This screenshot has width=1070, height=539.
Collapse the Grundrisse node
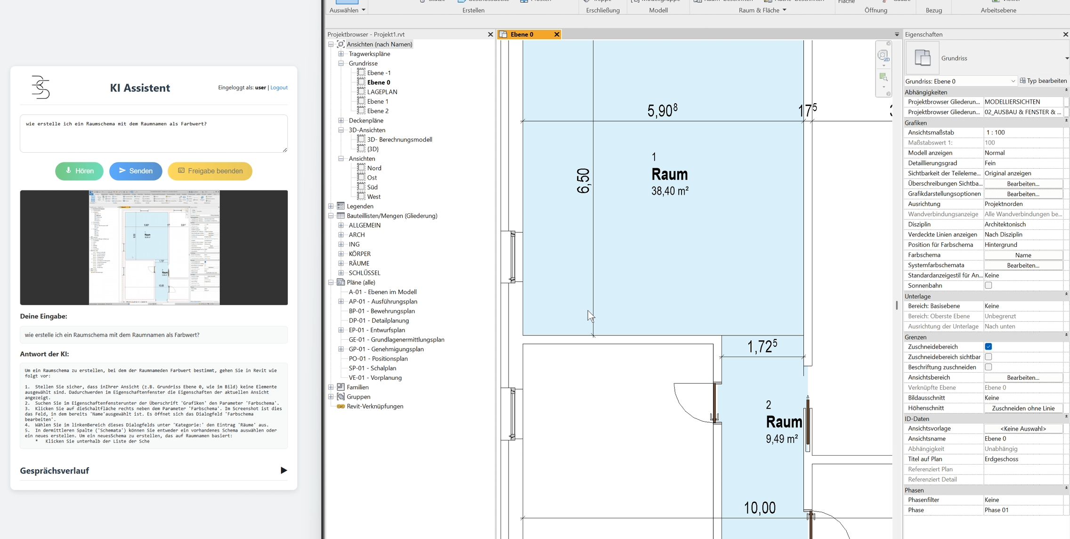341,63
